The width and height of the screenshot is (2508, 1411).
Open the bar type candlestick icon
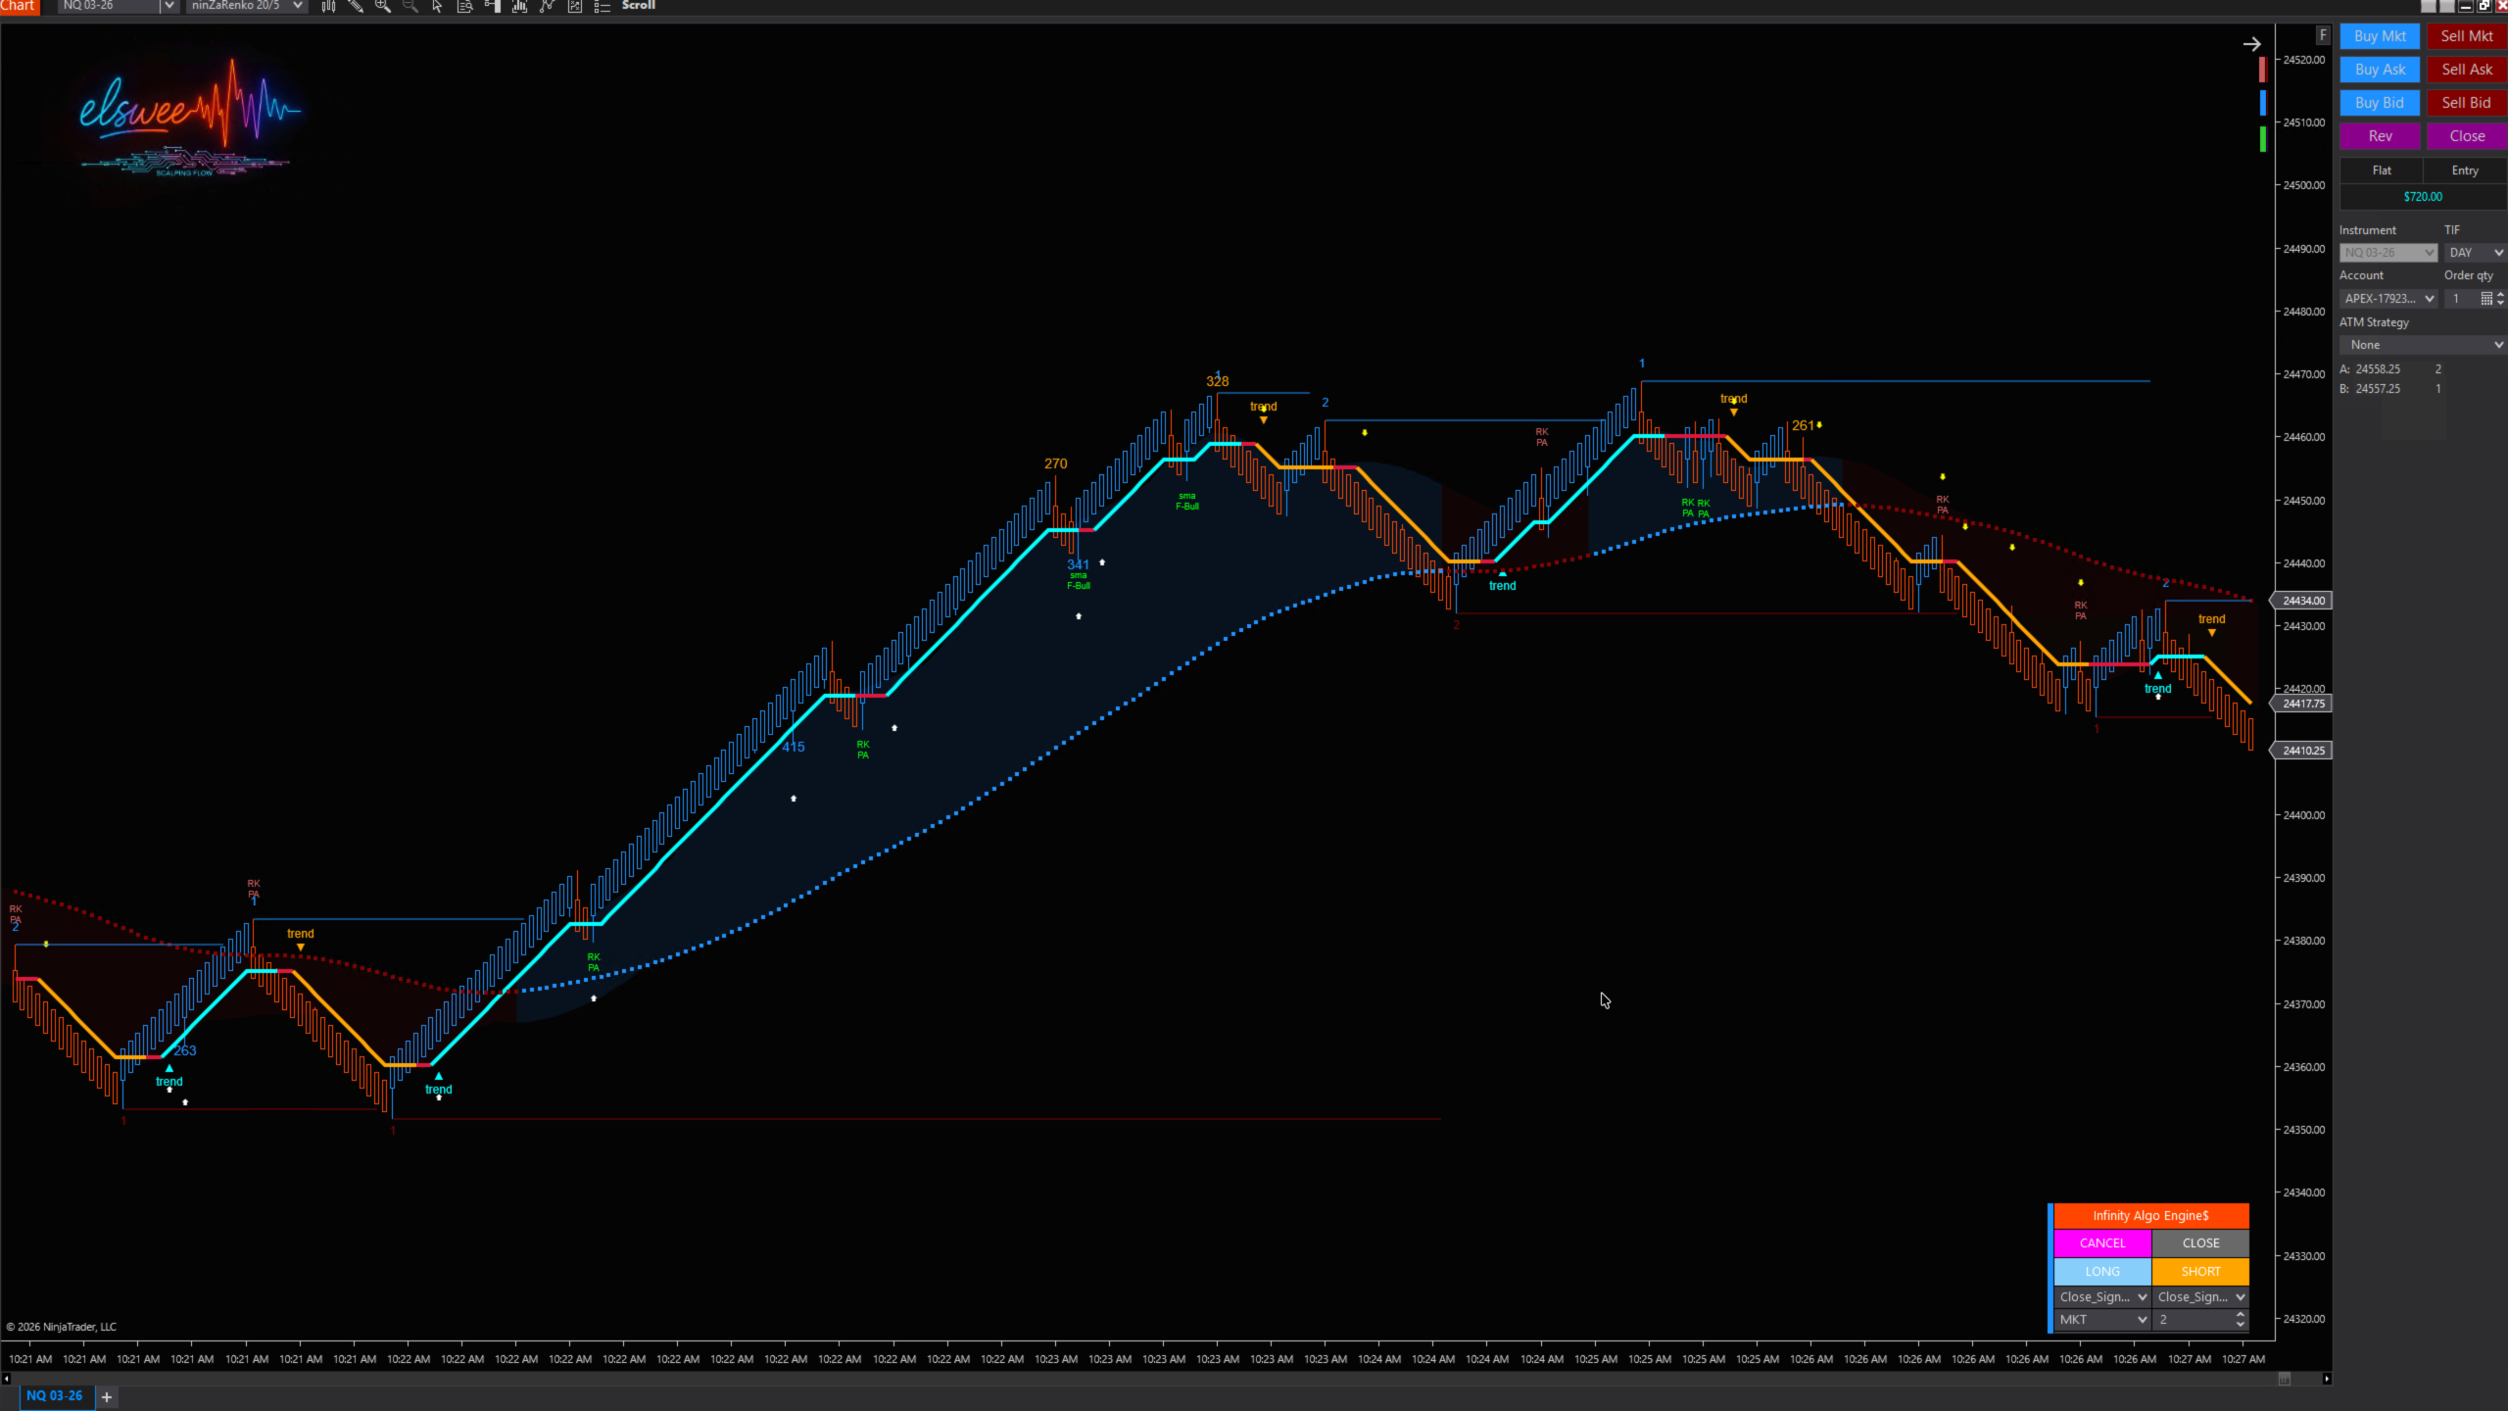coord(328,6)
